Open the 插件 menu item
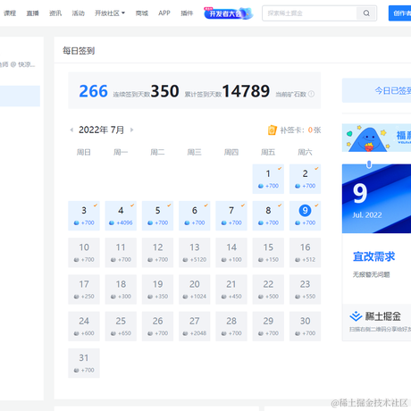Image resolution: width=411 pixels, height=411 pixels. pos(187,13)
